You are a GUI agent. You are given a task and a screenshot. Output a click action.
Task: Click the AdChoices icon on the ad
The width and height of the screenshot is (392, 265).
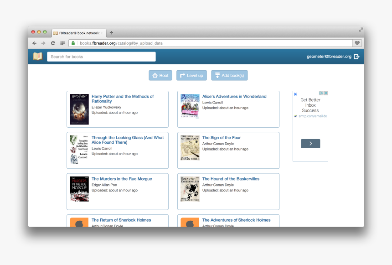[x=321, y=93]
